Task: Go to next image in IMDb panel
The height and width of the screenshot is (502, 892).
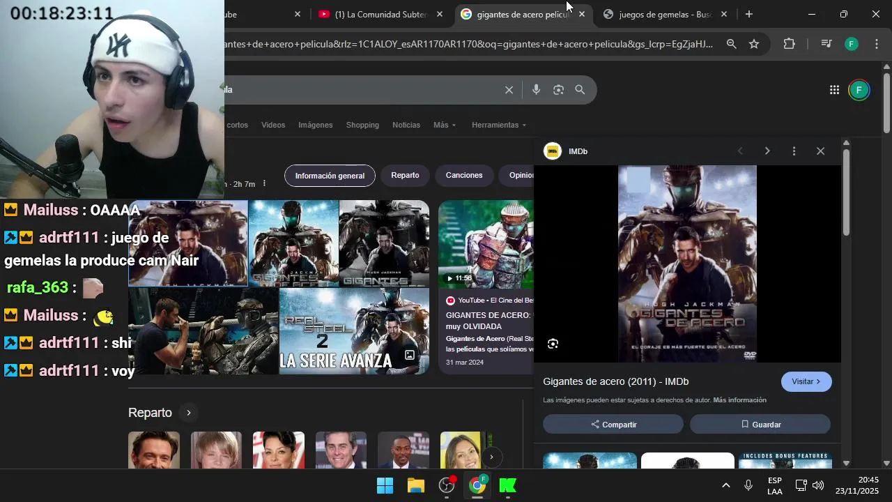Action: tap(767, 151)
